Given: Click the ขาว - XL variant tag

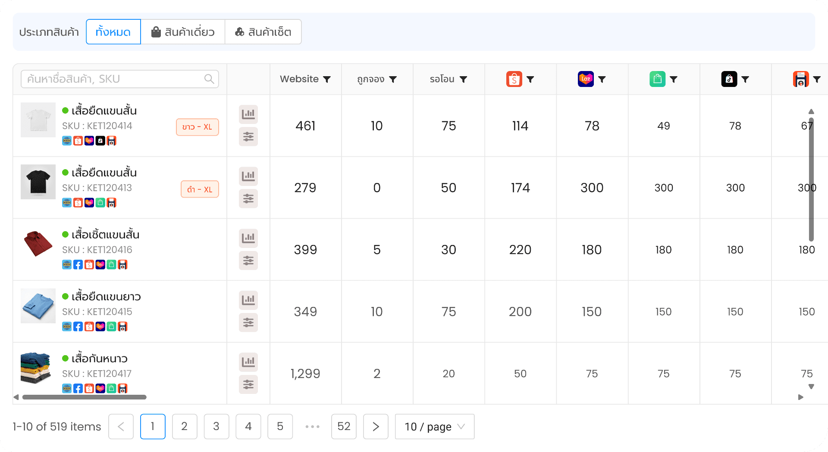Looking at the screenshot, I should pos(198,127).
